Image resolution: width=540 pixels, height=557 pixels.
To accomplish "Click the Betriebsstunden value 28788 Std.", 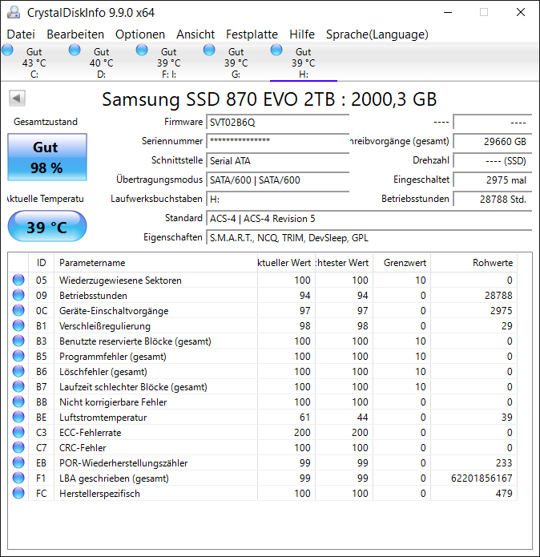I will tap(493, 199).
